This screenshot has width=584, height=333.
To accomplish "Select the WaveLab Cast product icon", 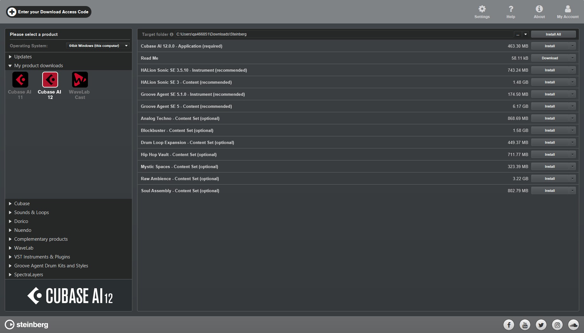I will coord(80,80).
